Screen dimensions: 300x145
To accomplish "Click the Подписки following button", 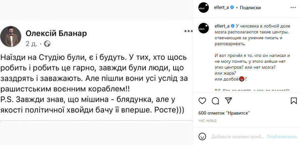I will [x=250, y=8].
